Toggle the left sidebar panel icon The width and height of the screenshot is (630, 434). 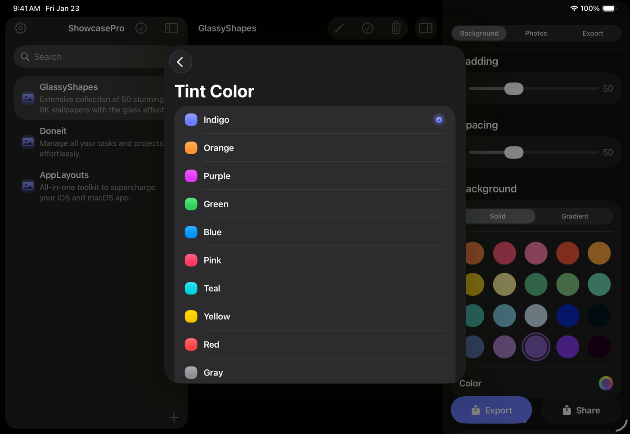tap(171, 28)
